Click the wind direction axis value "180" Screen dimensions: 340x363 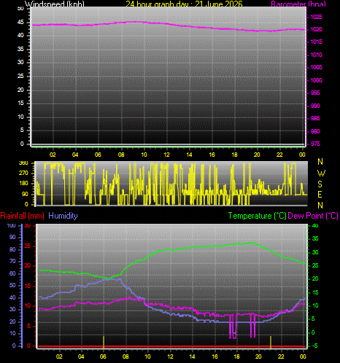tap(23, 184)
